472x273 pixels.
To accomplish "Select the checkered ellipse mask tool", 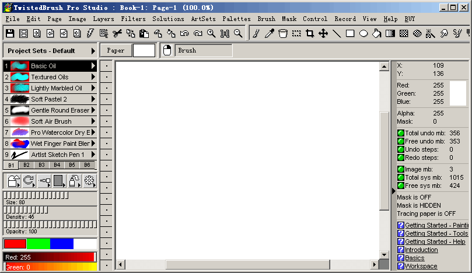I will click(x=417, y=33).
